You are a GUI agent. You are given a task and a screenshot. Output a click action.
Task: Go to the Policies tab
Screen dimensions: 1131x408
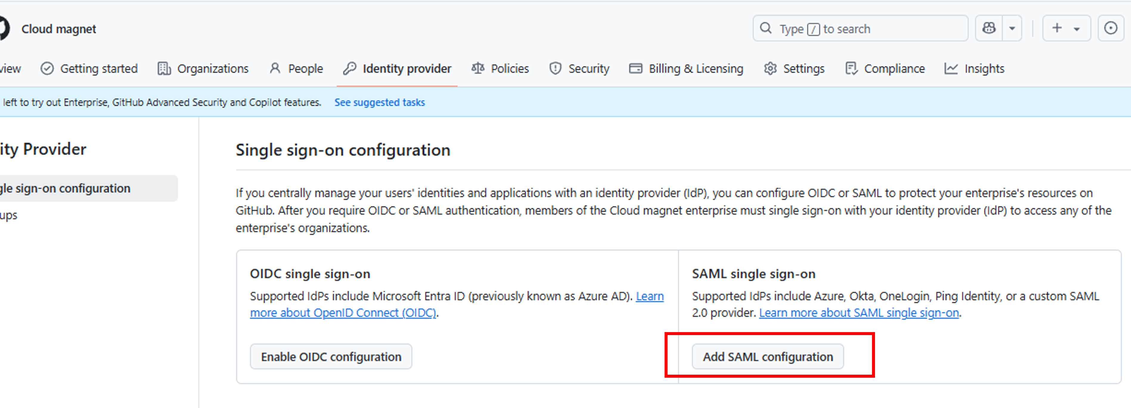click(x=500, y=69)
